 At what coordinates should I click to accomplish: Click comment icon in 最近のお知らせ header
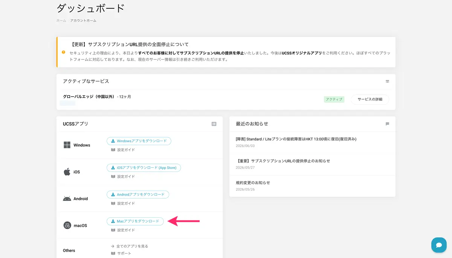click(387, 124)
